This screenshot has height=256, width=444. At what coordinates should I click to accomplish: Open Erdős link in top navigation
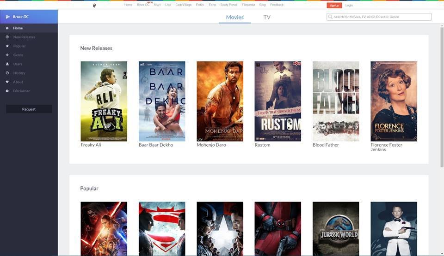click(x=200, y=5)
